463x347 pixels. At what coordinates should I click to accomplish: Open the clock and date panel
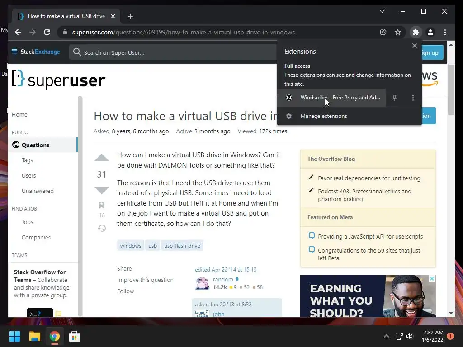coord(433,336)
